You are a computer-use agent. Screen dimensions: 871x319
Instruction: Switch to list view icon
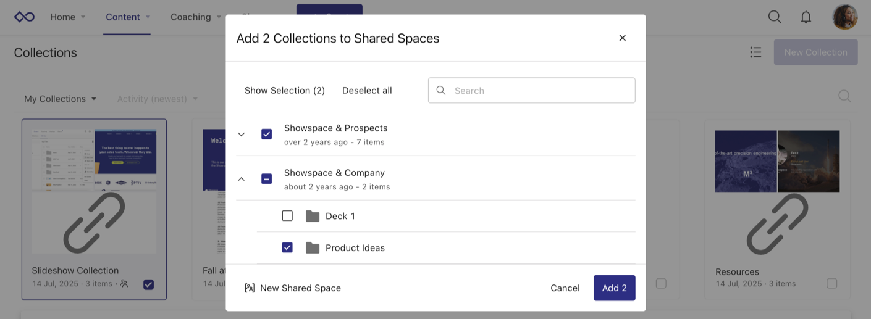pyautogui.click(x=755, y=52)
